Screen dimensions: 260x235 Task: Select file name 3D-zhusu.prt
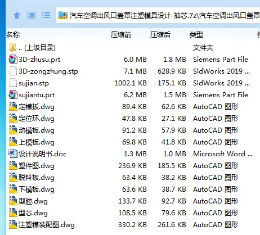tap(39, 60)
